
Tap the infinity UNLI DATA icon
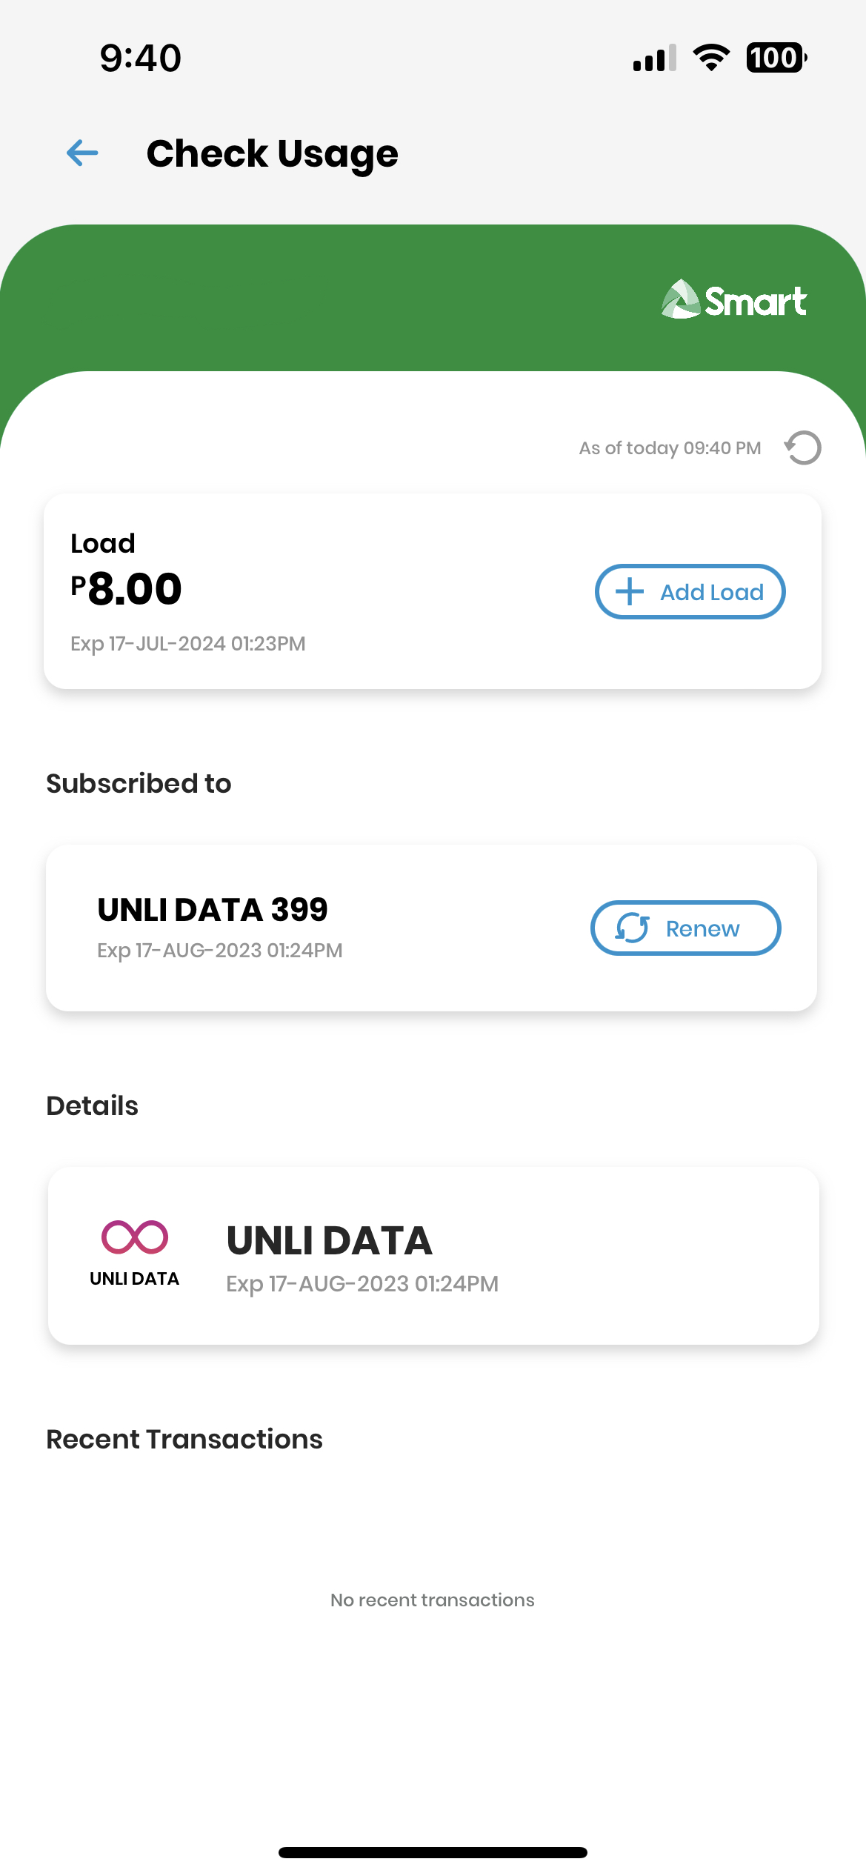pos(135,1237)
